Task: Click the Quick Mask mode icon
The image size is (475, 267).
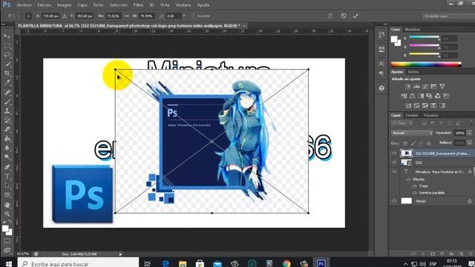Action: [7, 241]
